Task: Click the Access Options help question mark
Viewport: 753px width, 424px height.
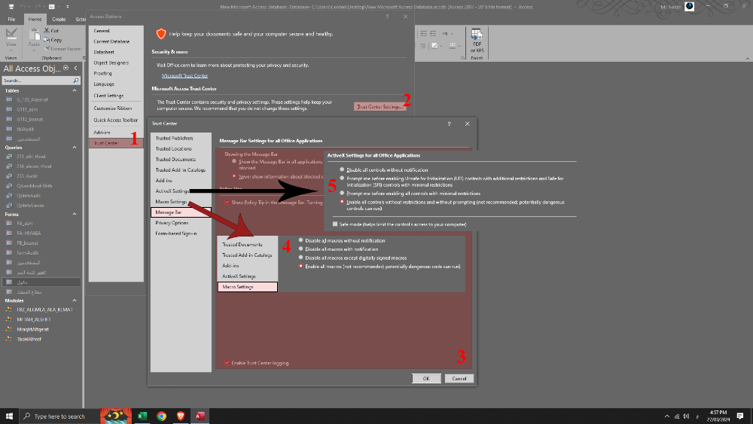Action: 388,17
